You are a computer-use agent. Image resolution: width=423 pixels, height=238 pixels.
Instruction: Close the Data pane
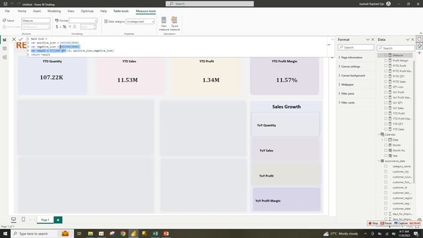(x=412, y=40)
